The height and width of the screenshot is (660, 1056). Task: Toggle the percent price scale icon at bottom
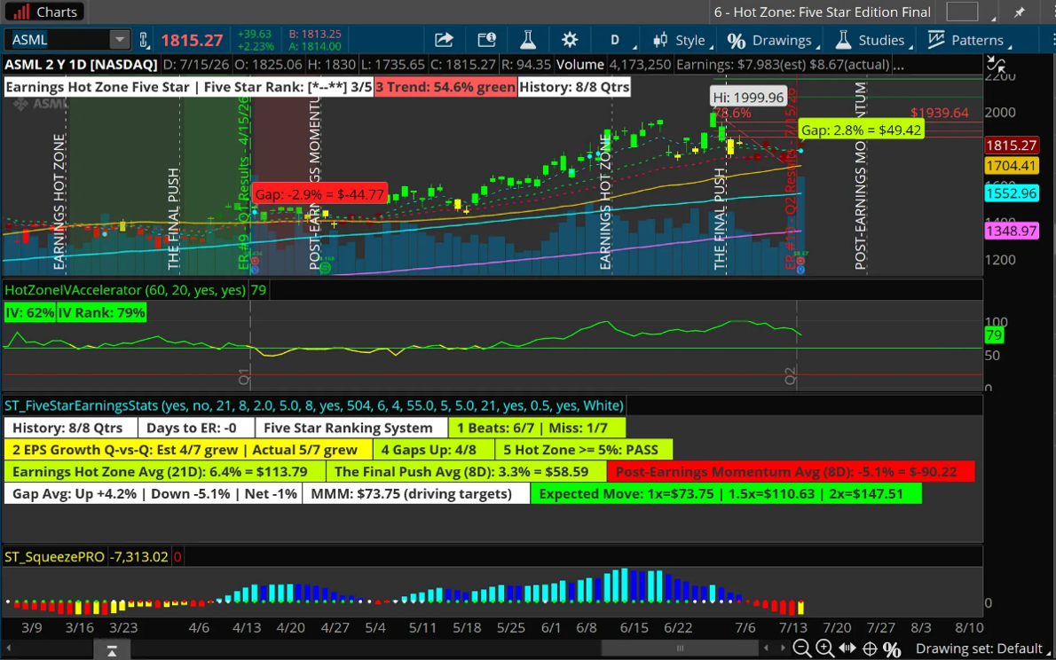[x=892, y=649]
